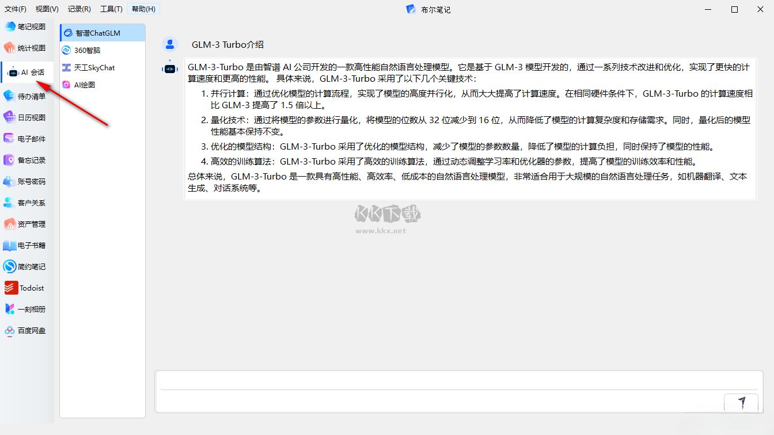This screenshot has height=435, width=774.
Task: Open the 工具(T) menu
Action: (x=111, y=9)
